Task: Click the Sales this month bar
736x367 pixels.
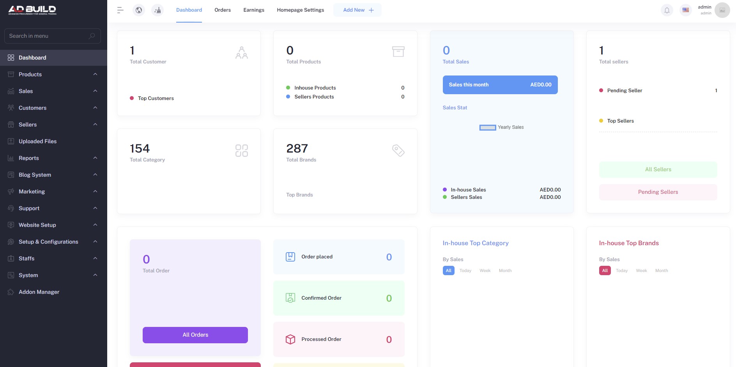Action: pyautogui.click(x=500, y=85)
